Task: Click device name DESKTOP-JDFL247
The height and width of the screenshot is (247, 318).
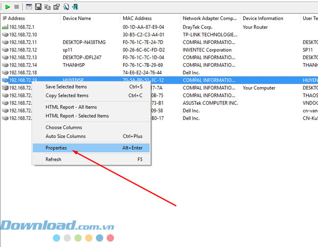Action: click(x=82, y=57)
